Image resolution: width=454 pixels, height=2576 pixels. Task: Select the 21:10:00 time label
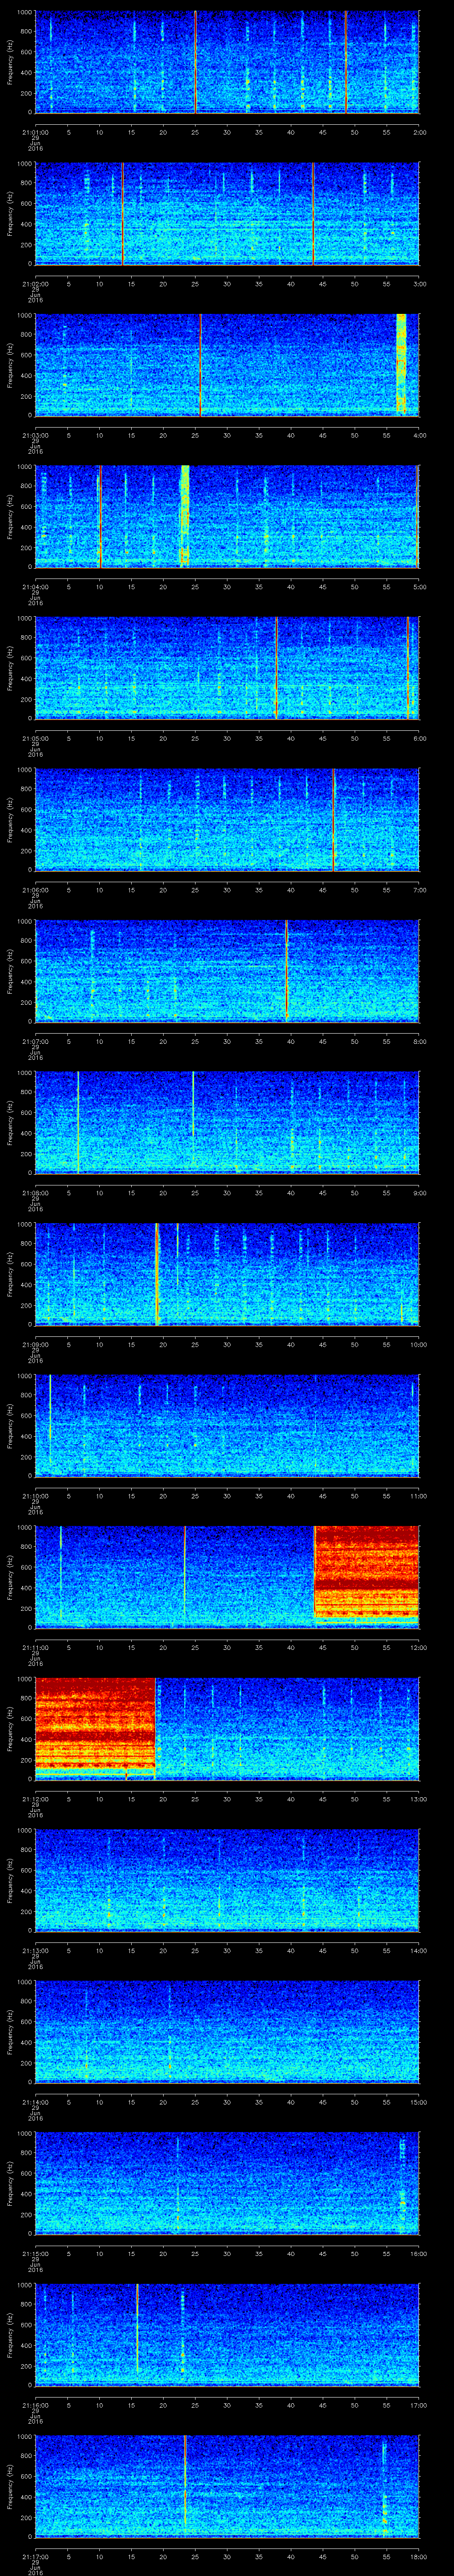point(35,1496)
